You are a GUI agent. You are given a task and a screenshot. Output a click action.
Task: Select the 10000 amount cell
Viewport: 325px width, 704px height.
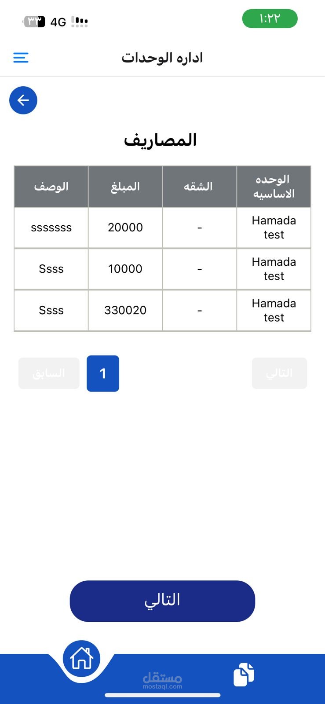pyautogui.click(x=125, y=269)
